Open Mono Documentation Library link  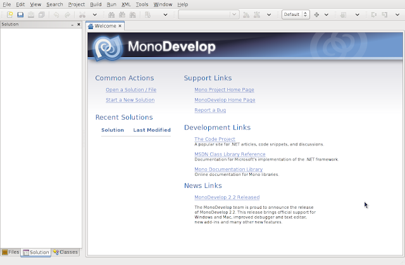point(228,169)
